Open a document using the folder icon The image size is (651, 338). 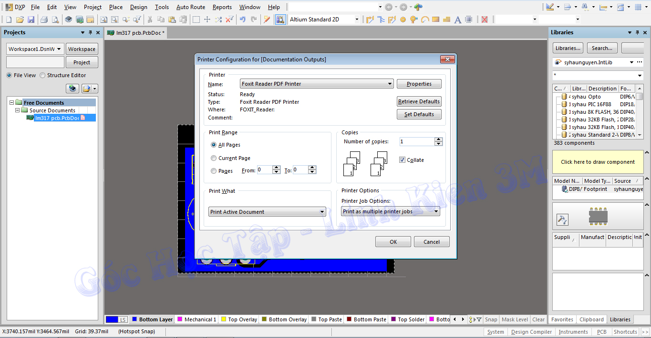click(x=20, y=20)
